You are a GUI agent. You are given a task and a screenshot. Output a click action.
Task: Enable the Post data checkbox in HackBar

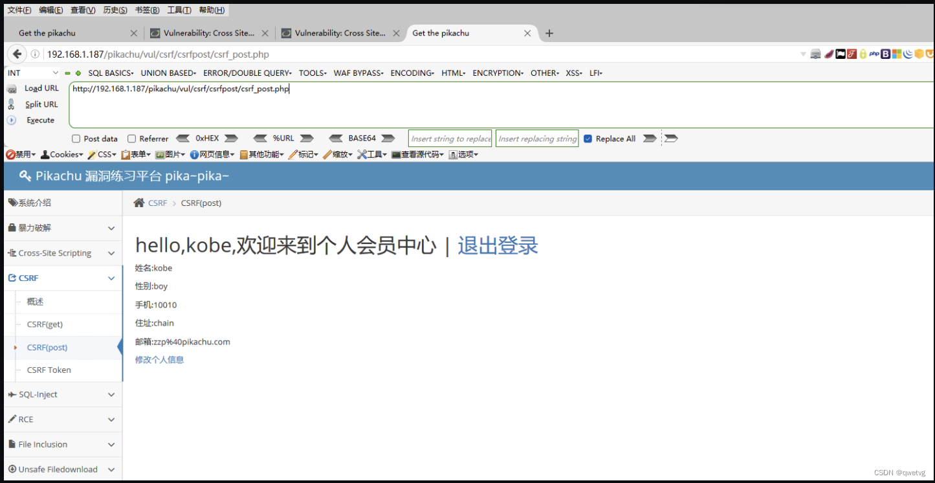[x=76, y=138]
